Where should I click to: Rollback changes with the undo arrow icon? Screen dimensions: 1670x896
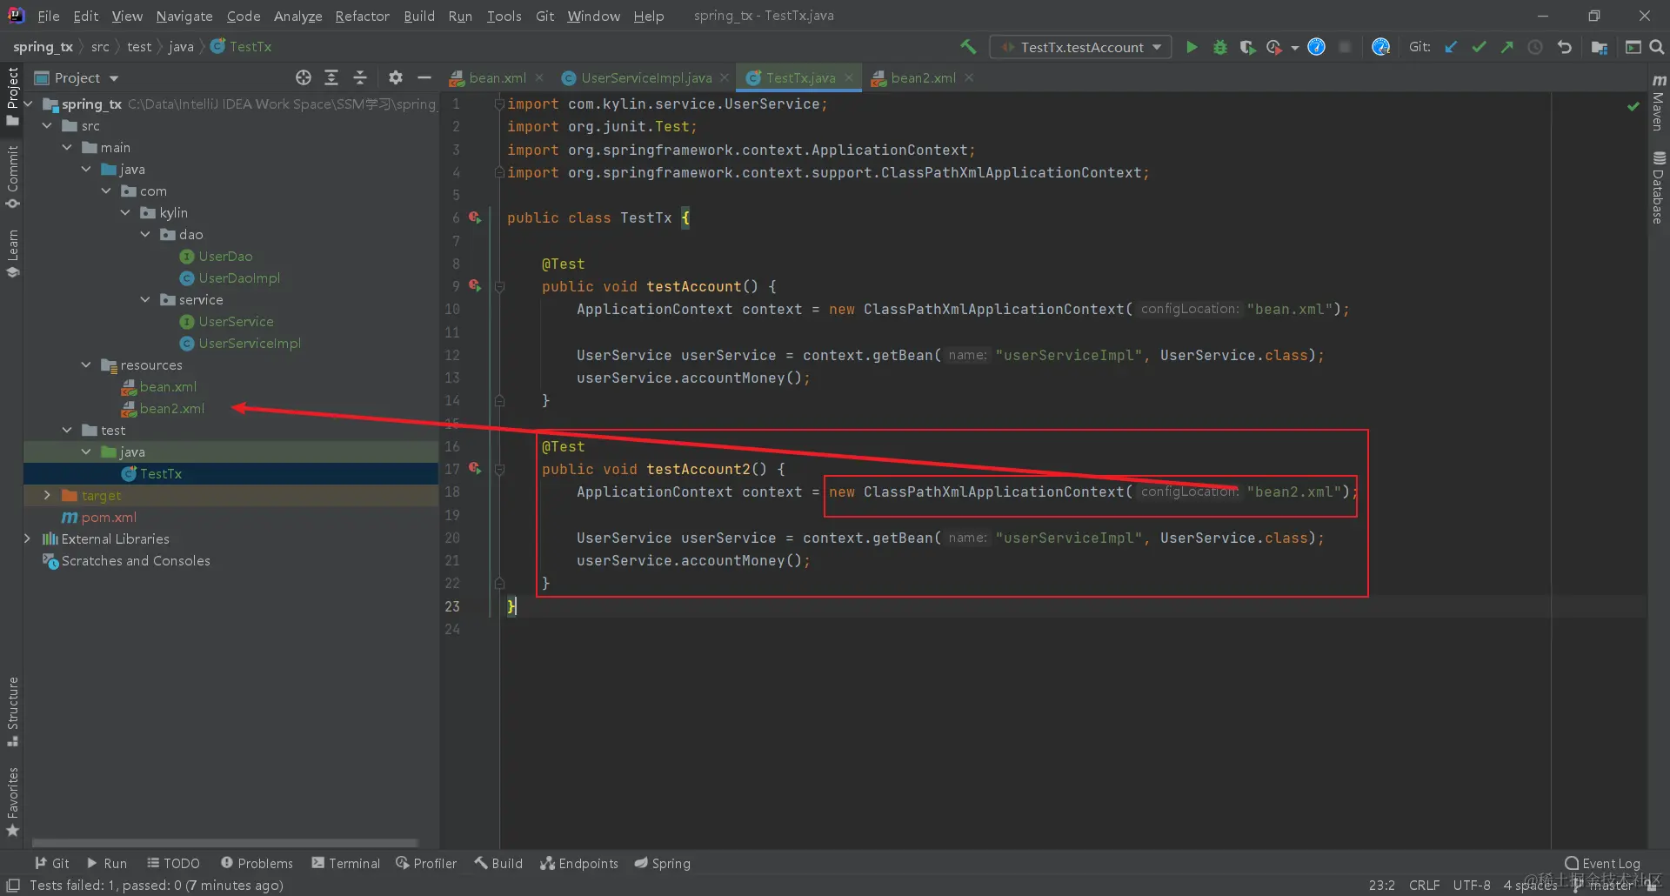coord(1564,47)
